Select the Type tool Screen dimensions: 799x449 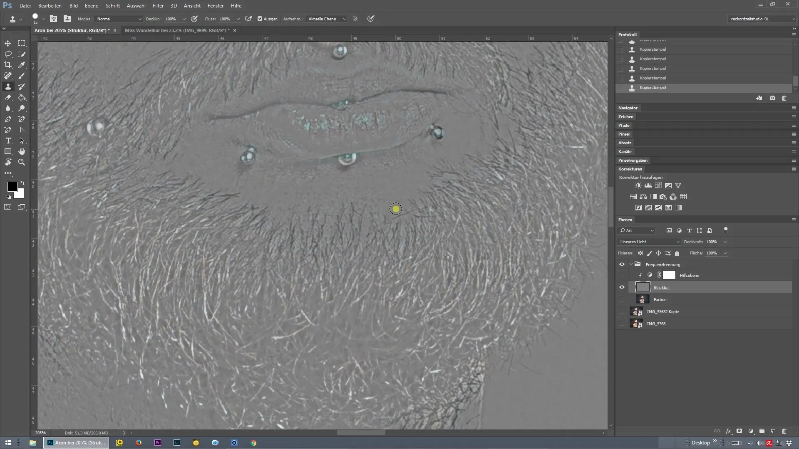pos(8,141)
